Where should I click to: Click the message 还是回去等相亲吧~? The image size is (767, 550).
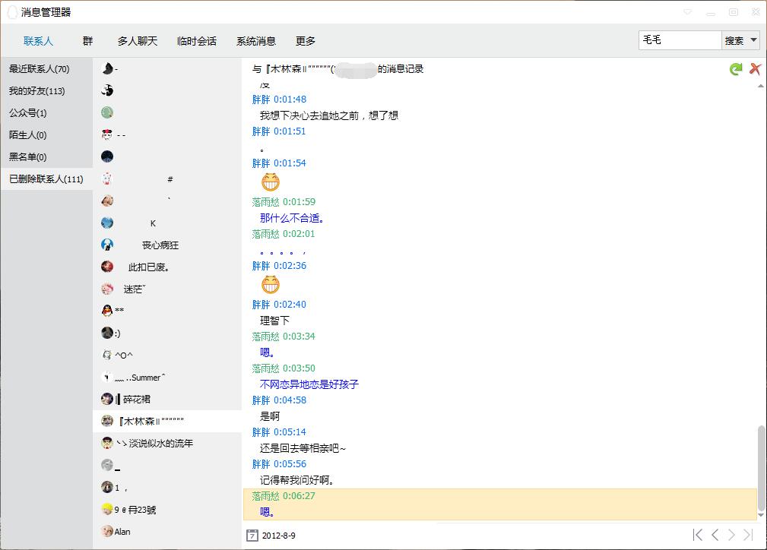pos(303,448)
